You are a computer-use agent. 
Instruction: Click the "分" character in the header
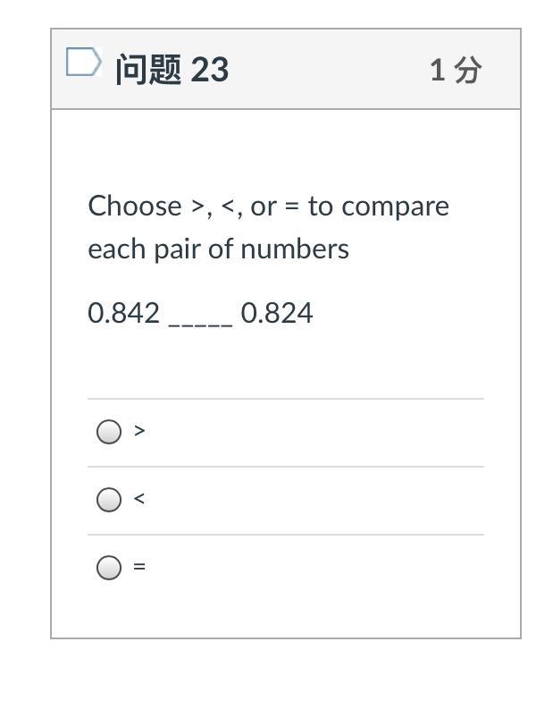pos(467,70)
